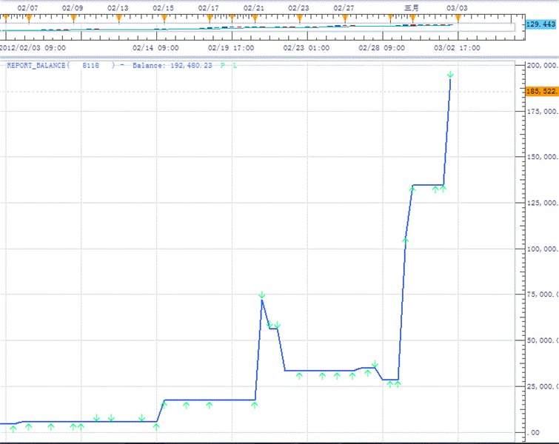The image size is (559, 444).
Task: Click the green "P" letter beside the balance
Action: click(223, 66)
